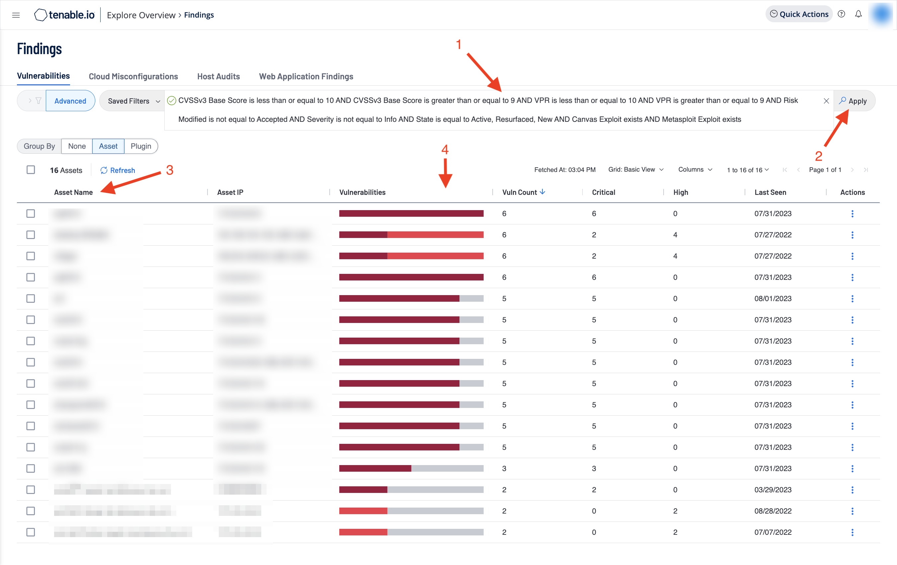Viewport: 897px width, 565px height.
Task: Click the Apply filter button
Action: point(854,101)
